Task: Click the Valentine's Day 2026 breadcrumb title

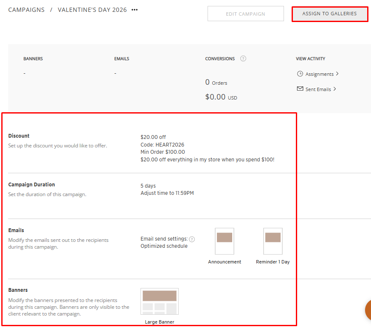Action: point(92,10)
